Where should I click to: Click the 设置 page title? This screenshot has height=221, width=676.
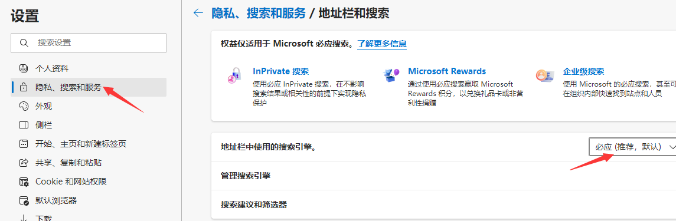pyautogui.click(x=25, y=16)
